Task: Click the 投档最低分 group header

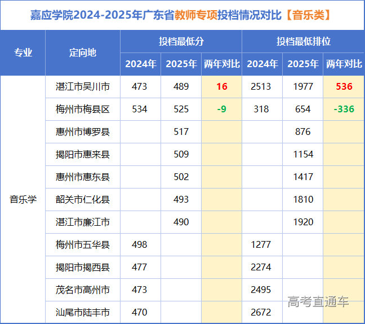Action: (181, 42)
